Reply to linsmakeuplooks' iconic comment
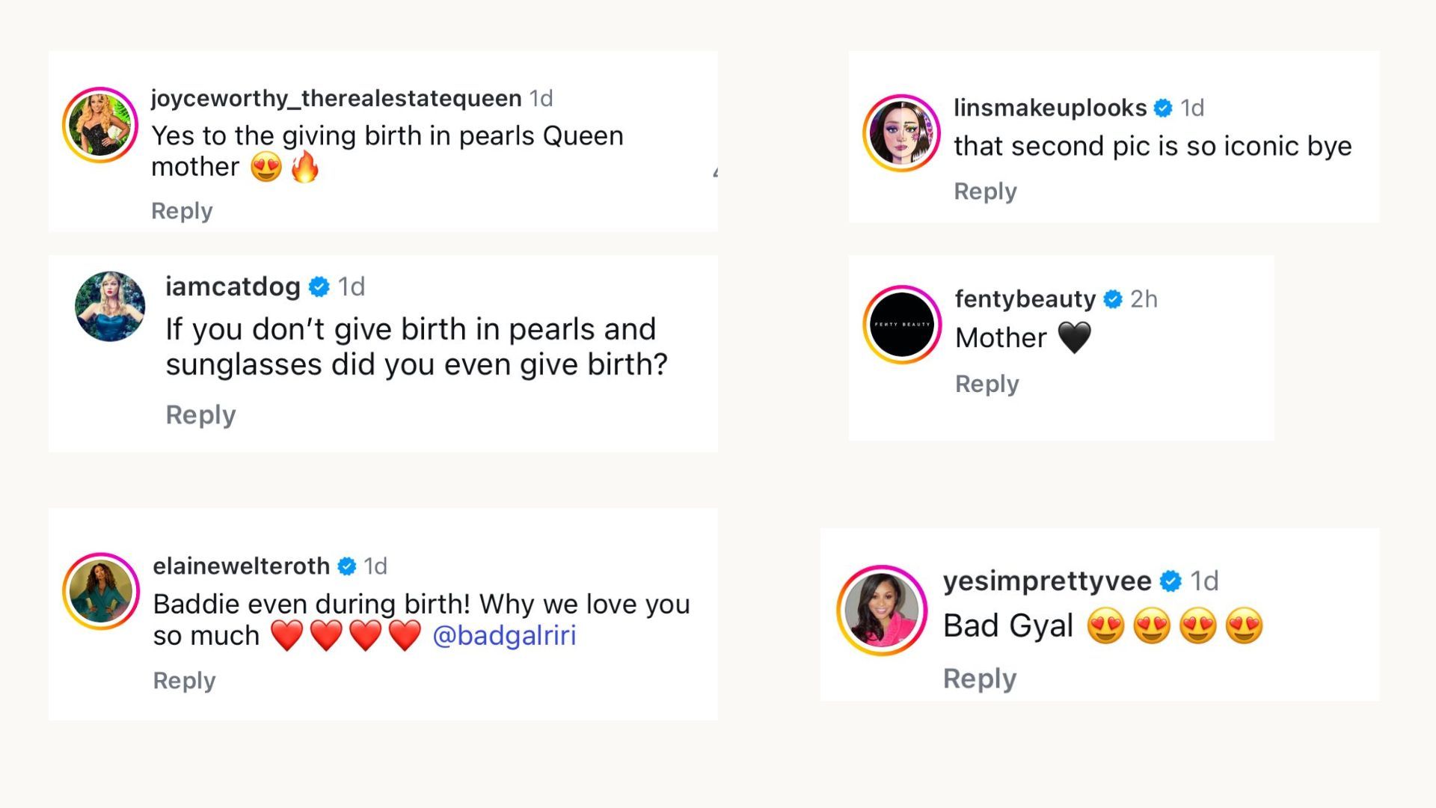Screen dimensions: 1436x808 click(985, 192)
